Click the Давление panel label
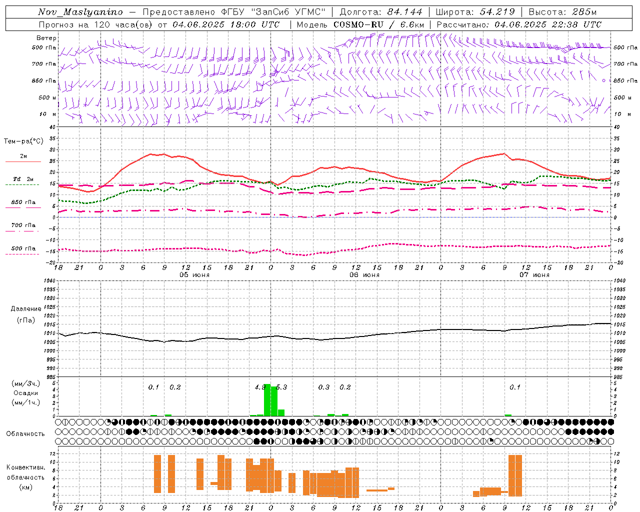 pos(26,309)
